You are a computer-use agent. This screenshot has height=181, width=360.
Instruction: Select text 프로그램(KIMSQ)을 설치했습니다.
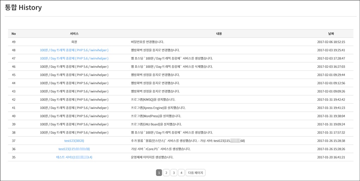[153, 99]
